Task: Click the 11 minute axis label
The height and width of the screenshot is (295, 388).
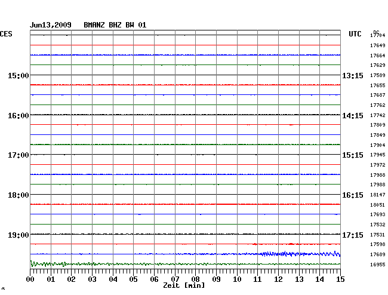Action: (x=257, y=279)
